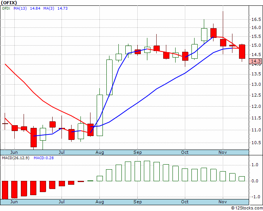Click Jul on the price chart axis
Image resolution: width=263 pixels, height=211 pixels.
[61, 152]
